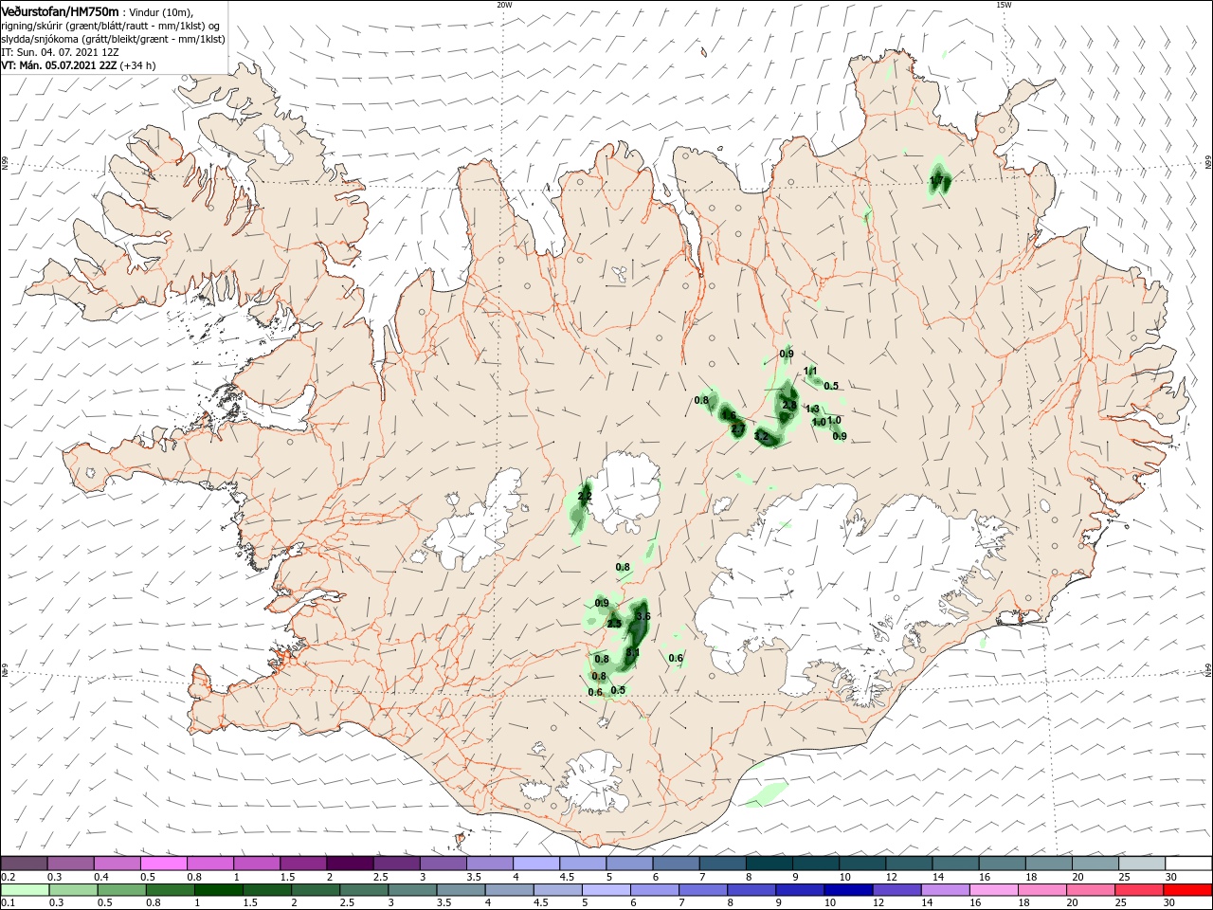The image size is (1213, 910).
Task: Click the 15W longitude label
Action: click(x=1004, y=5)
